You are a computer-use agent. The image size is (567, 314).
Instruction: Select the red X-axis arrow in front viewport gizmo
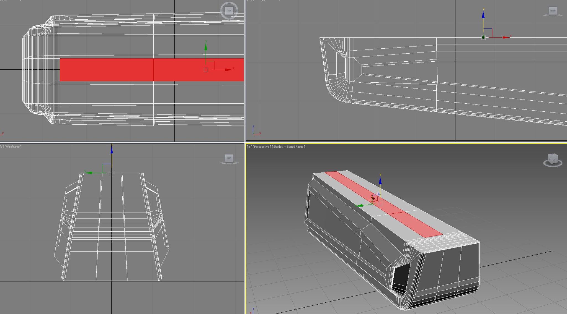(x=506, y=37)
